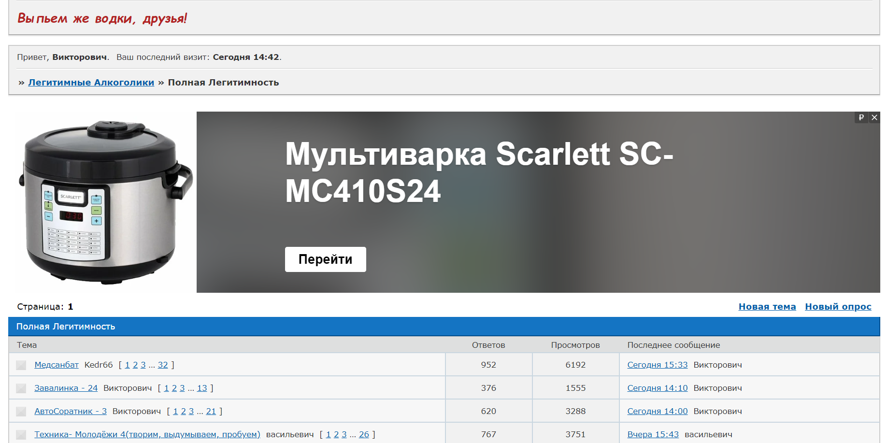Screen dimensions: 888x443
Task: Click the greeting username Викторович
Action: [x=80, y=57]
